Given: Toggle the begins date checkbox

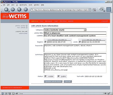Looking at the screenshot, I should [46, 42].
